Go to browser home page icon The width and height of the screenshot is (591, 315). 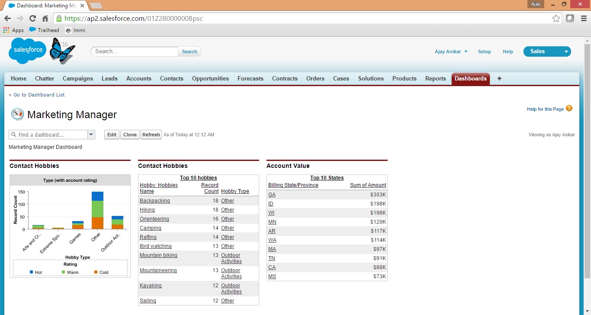[45, 18]
